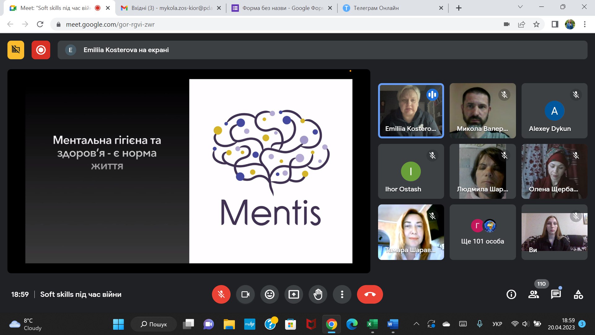
Task: Select Alexey Dykun participant tile
Action: [x=554, y=110]
